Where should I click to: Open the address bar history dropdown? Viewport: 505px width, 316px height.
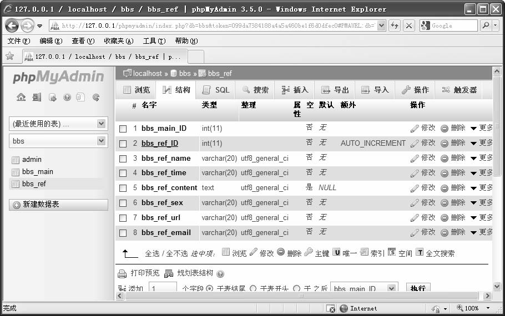click(x=381, y=26)
